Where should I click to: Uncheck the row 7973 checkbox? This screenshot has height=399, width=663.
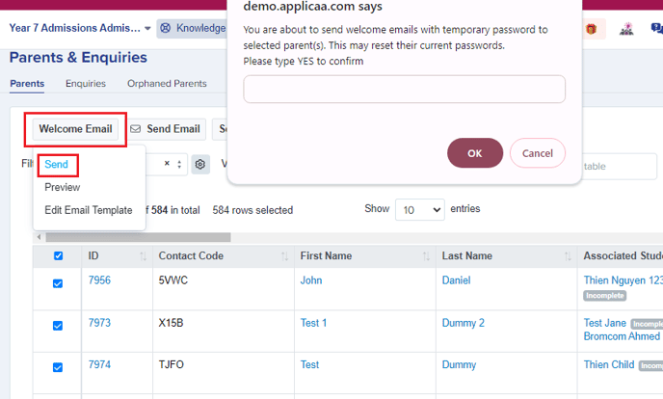click(58, 326)
